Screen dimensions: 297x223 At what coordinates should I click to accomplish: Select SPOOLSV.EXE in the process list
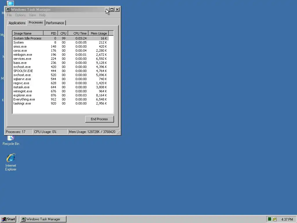(61, 71)
